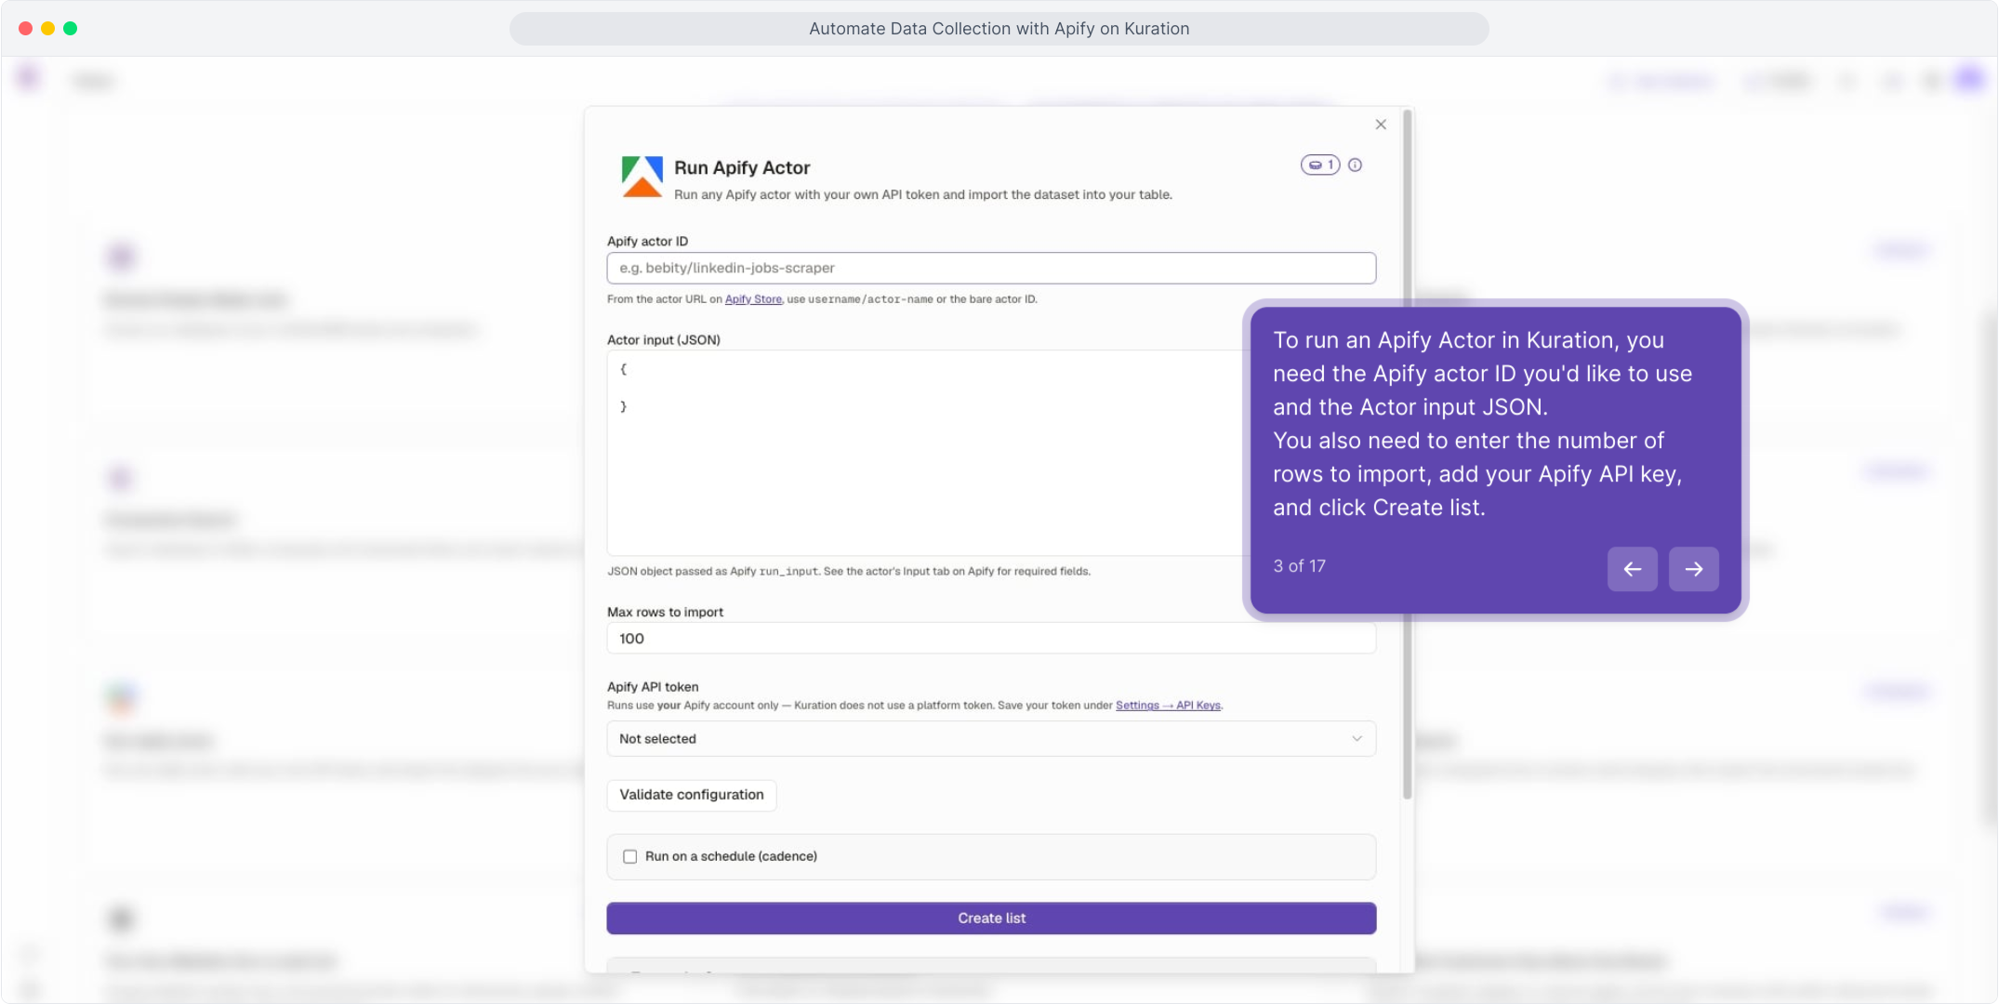
Task: Click the "3 of 17" step counter text
Action: [x=1300, y=566]
